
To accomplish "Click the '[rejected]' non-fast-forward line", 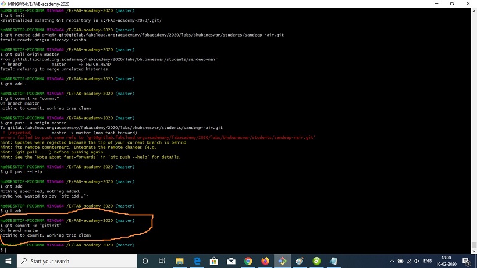I will [x=70, y=133].
